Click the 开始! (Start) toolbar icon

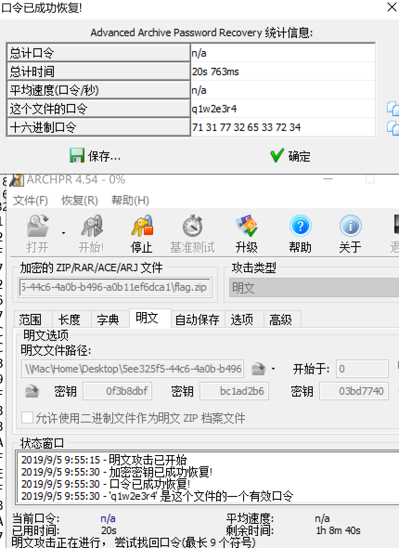pyautogui.click(x=91, y=226)
